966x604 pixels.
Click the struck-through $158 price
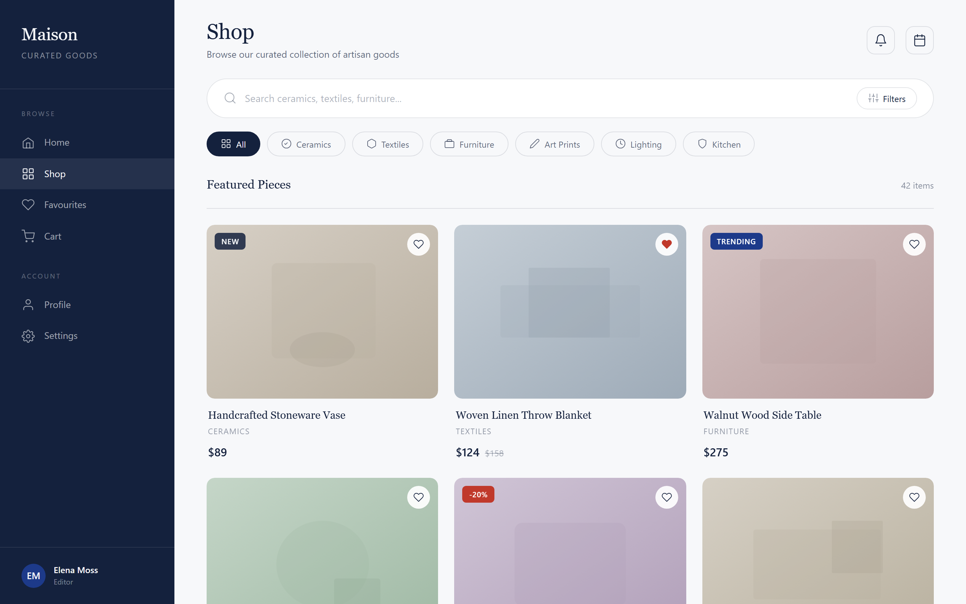[x=494, y=453]
